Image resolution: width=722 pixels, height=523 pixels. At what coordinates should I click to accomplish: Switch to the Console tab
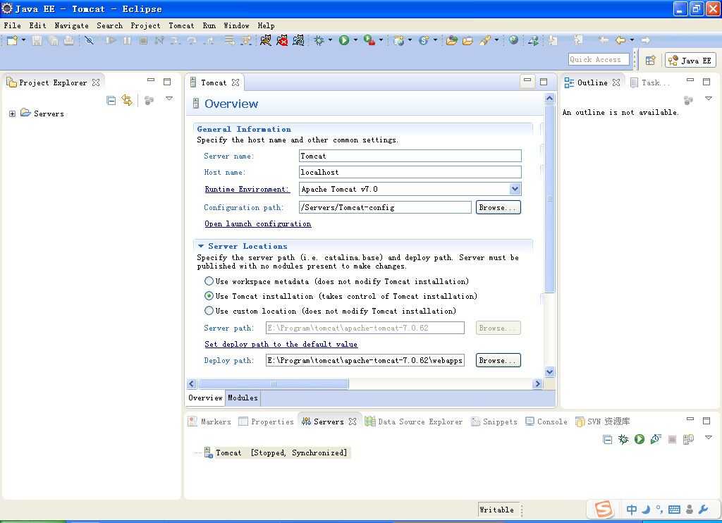(546, 422)
